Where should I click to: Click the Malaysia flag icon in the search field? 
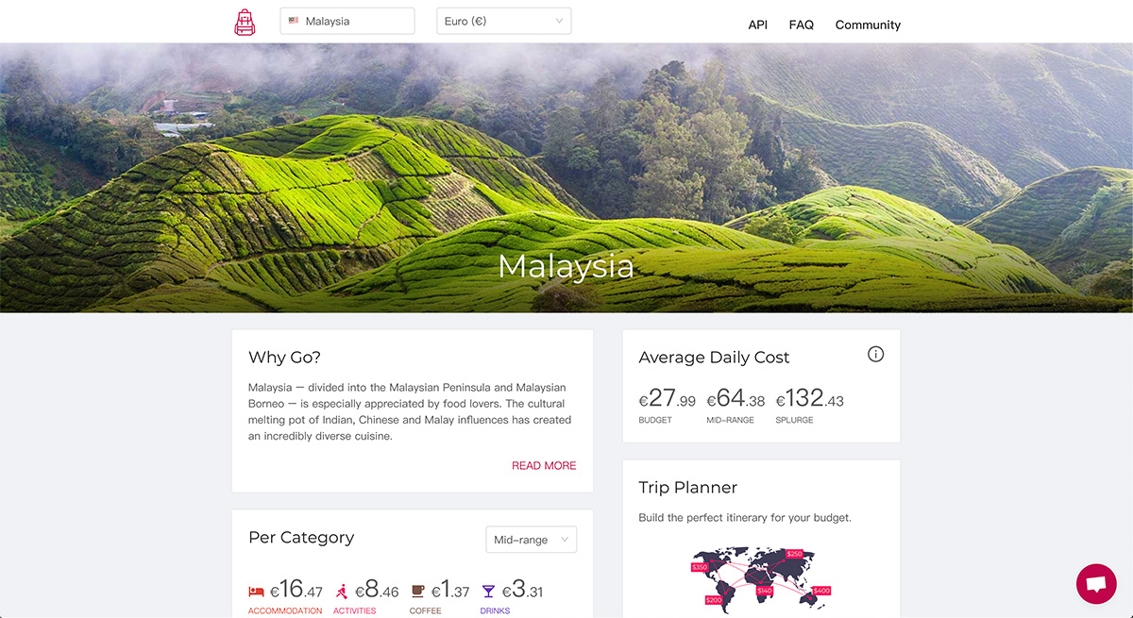pos(294,21)
